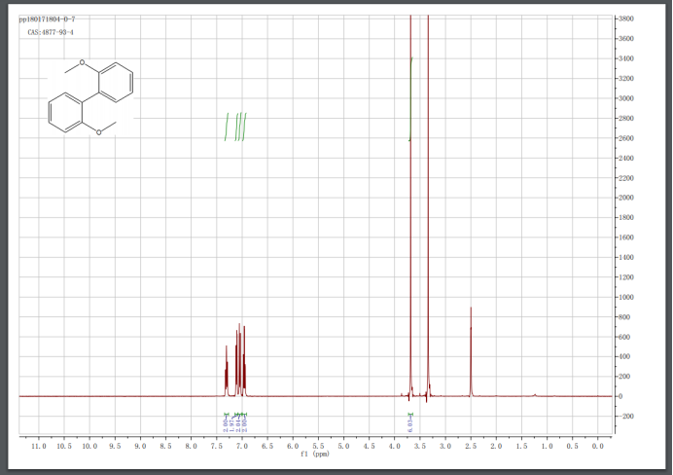Click the x-axis tick label '3.0'
673x475 pixels.
(x=445, y=446)
